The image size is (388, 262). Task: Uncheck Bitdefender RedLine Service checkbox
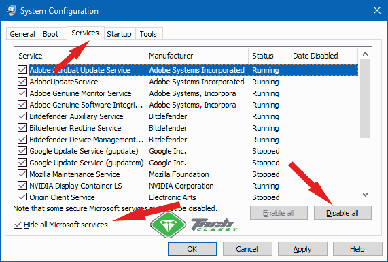tap(22, 128)
